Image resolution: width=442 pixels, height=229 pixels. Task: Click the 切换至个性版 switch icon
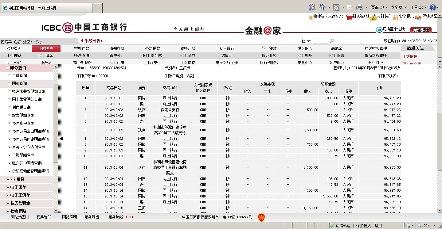click(x=379, y=29)
